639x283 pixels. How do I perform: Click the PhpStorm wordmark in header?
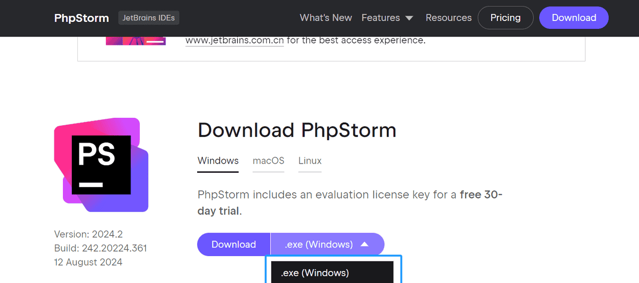[81, 18]
